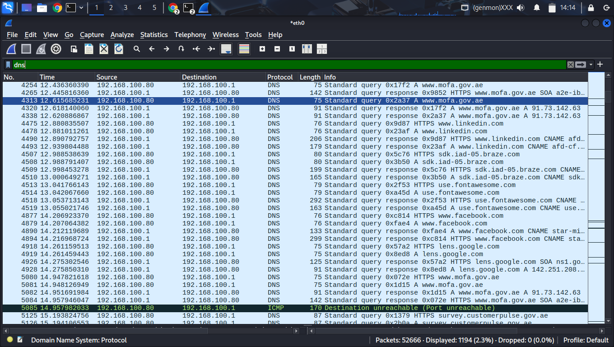Open capture options gear icon
The width and height of the screenshot is (614, 347).
pyautogui.click(x=56, y=49)
